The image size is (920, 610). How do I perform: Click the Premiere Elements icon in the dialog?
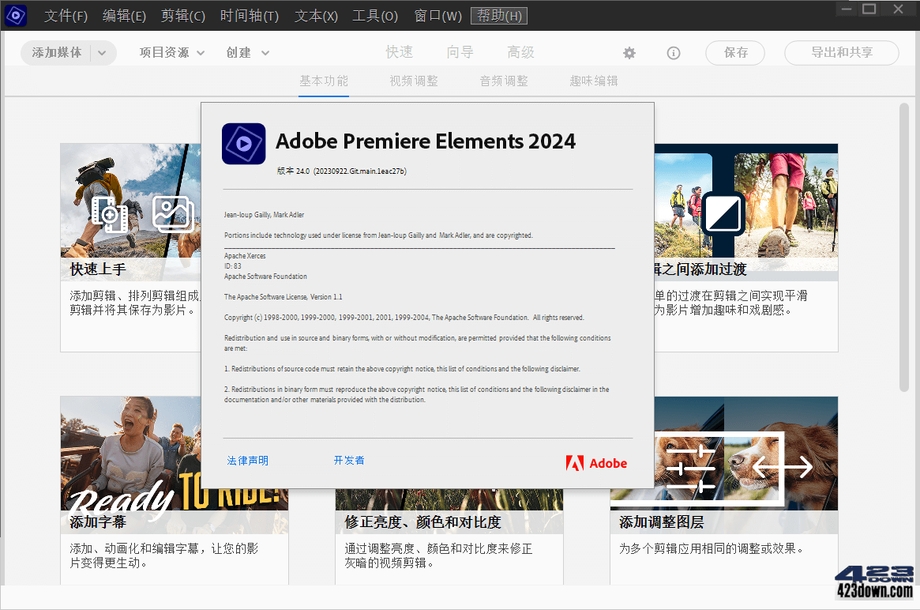(x=243, y=144)
